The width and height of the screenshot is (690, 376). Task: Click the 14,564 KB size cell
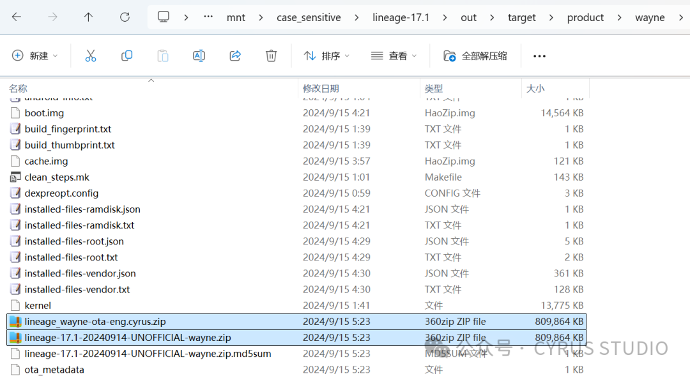pos(562,113)
